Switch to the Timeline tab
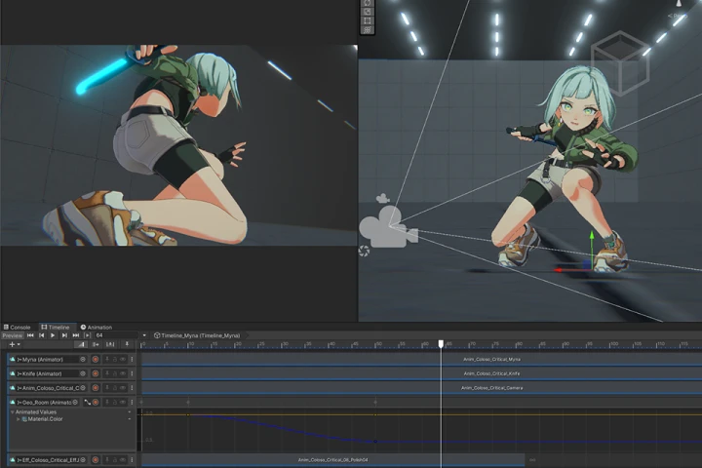The height and width of the screenshot is (468, 702). tap(56, 328)
